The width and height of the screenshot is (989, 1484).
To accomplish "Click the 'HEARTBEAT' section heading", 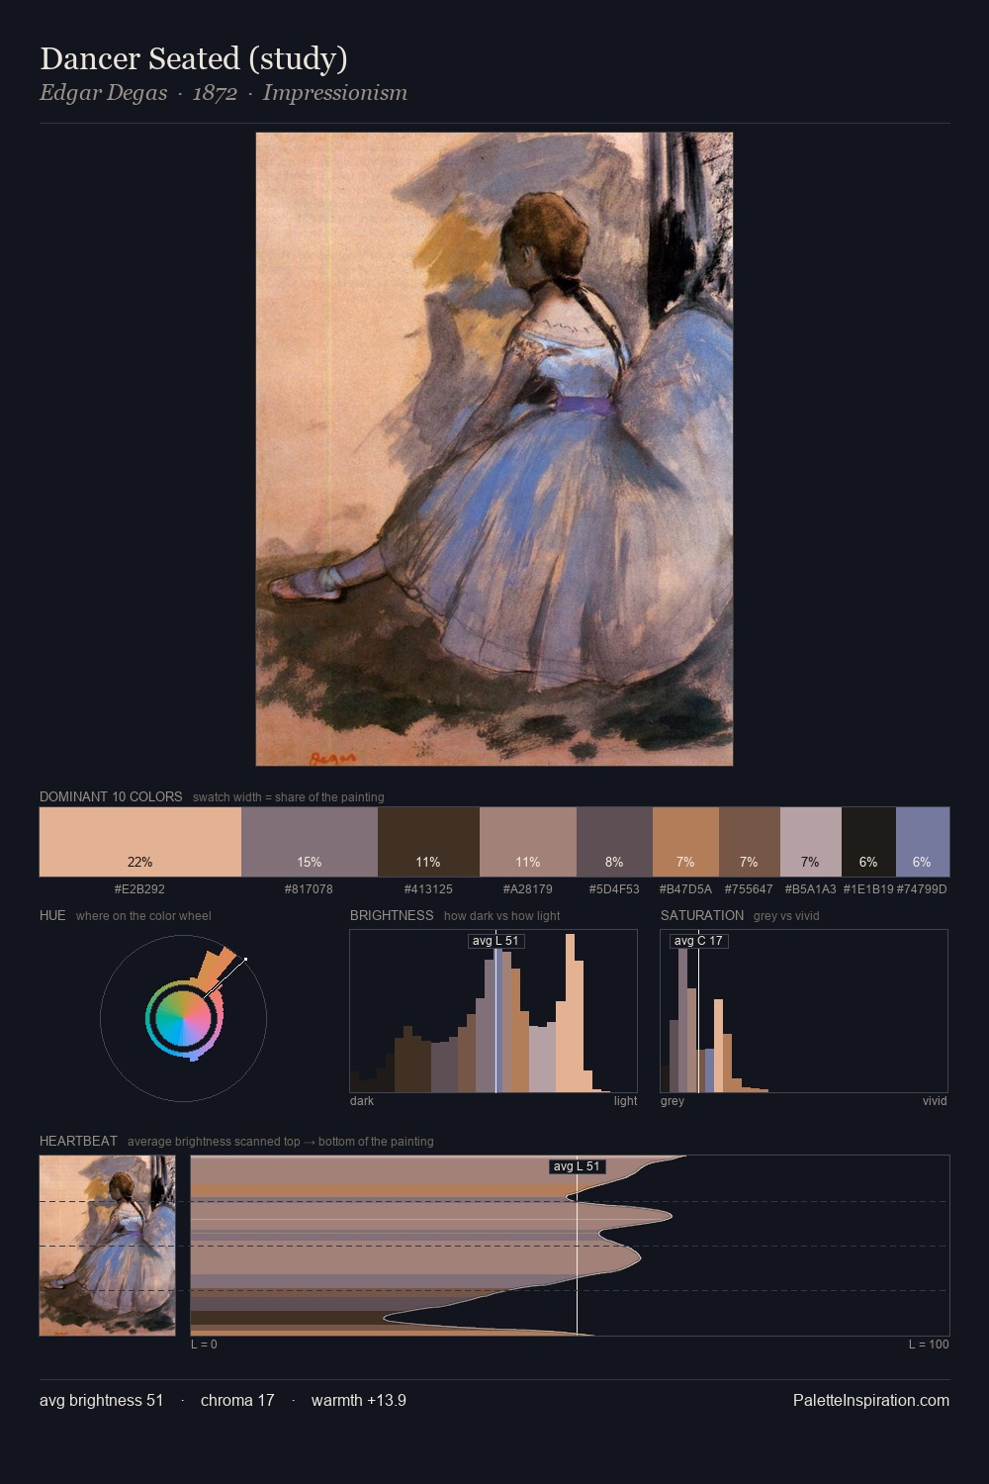I will click(78, 1141).
